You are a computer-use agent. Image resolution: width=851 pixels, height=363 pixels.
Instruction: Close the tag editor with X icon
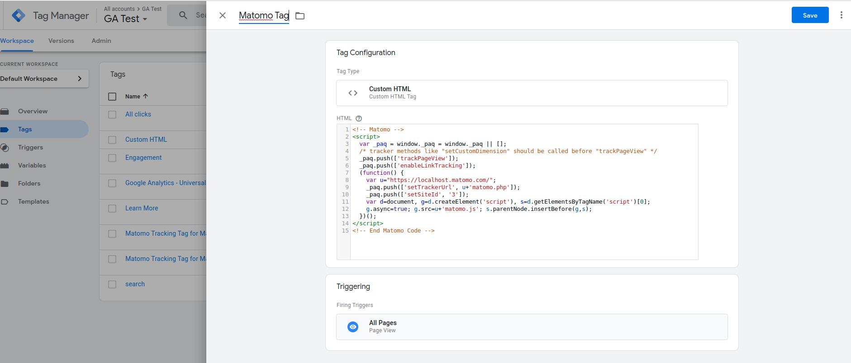(223, 15)
